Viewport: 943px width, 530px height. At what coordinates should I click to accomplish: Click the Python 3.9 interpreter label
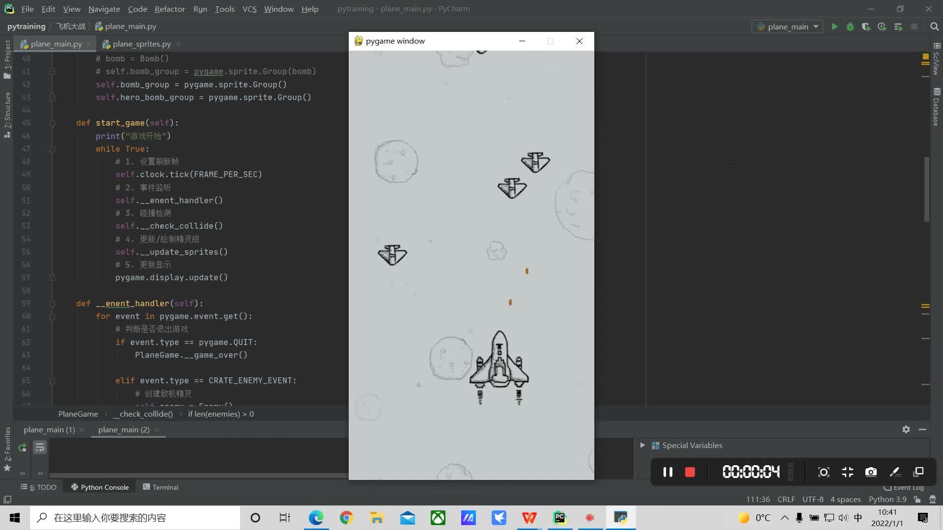[x=887, y=500]
